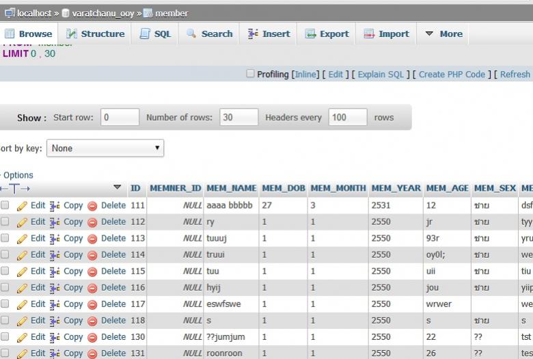Viewport: 533px width, 359px height.
Task: Click the pencil edit icon for row 118
Action: click(22, 321)
